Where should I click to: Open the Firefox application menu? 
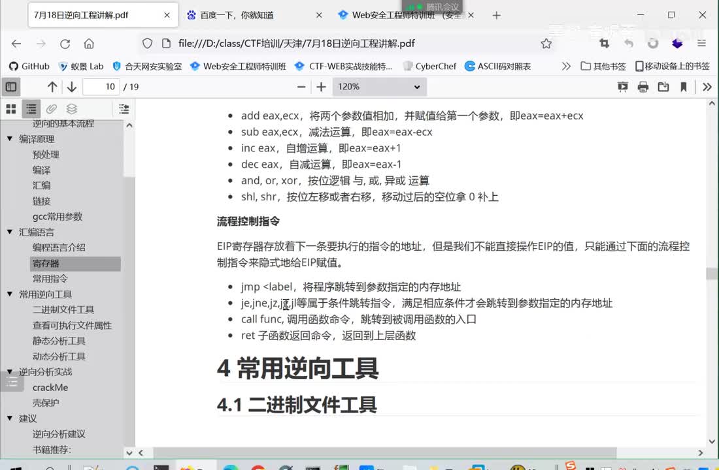[x=701, y=44]
